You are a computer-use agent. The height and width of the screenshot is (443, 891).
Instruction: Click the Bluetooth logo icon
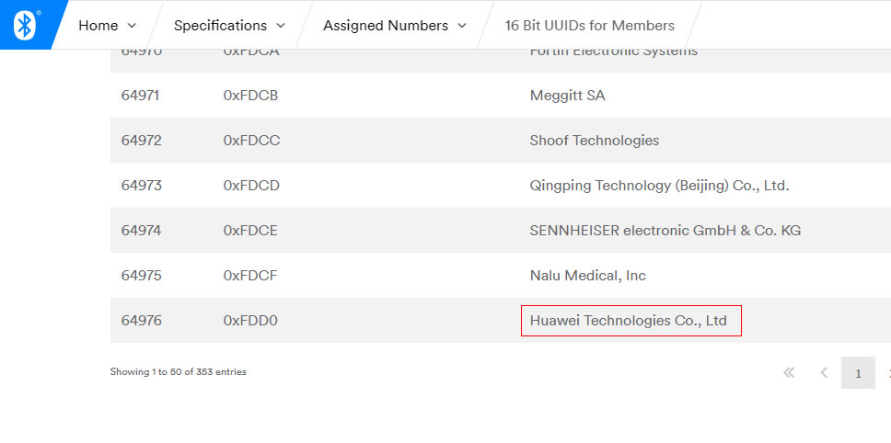[25, 25]
